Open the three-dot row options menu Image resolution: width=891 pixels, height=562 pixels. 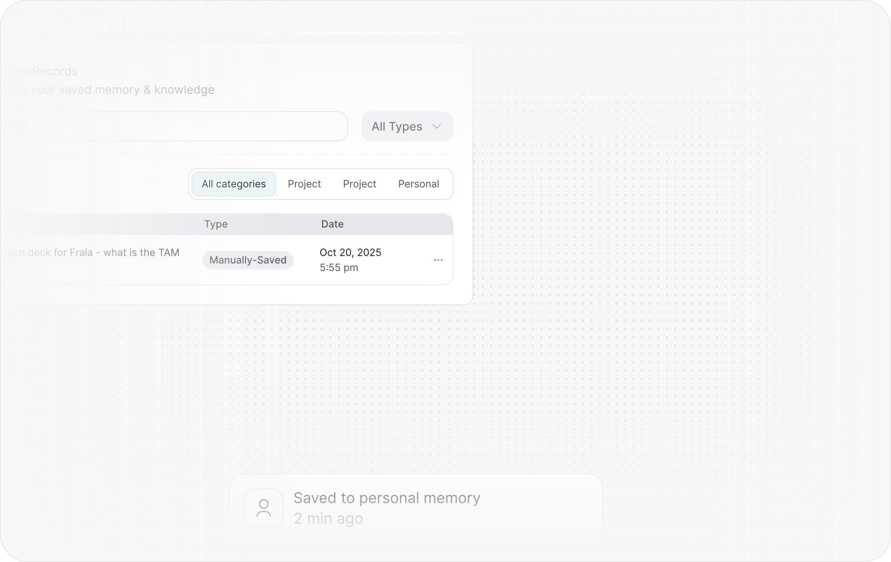pos(438,260)
